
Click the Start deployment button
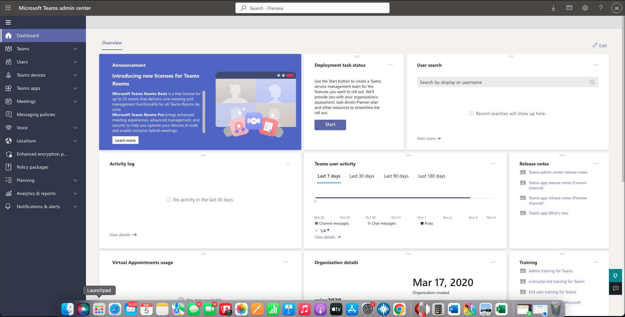tap(330, 125)
